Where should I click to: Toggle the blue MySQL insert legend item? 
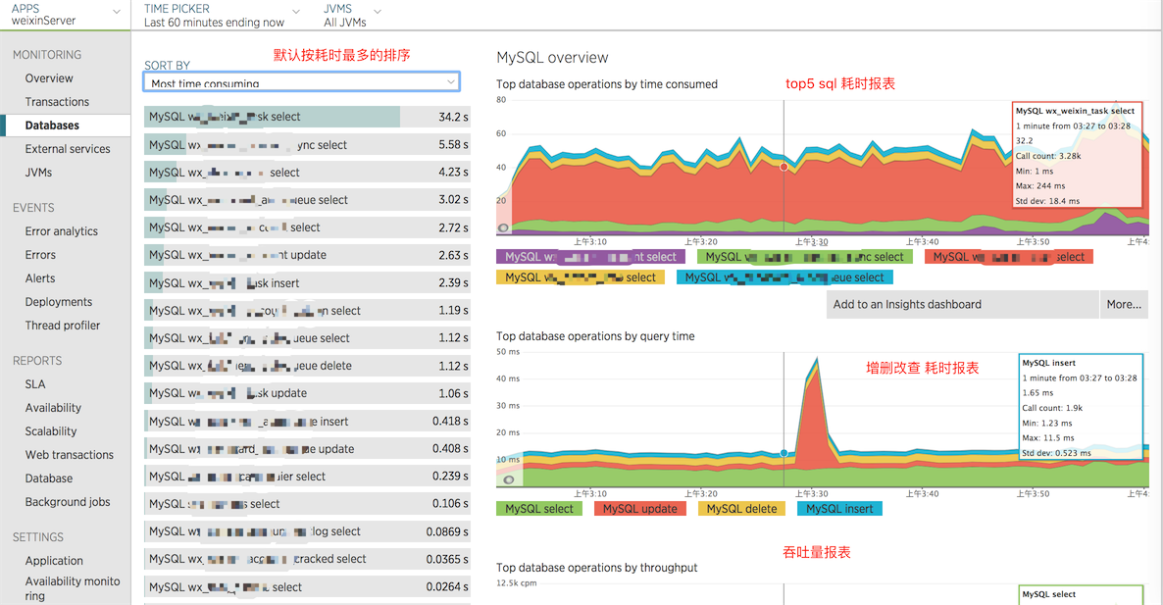pos(839,508)
